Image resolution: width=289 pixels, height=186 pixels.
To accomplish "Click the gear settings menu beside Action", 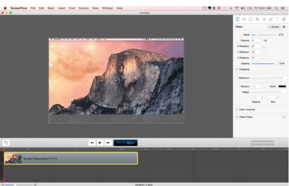I will pos(285,27).
